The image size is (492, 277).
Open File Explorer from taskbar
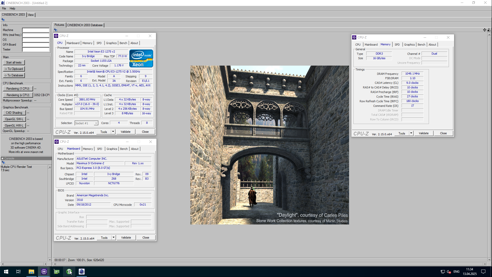(31, 272)
